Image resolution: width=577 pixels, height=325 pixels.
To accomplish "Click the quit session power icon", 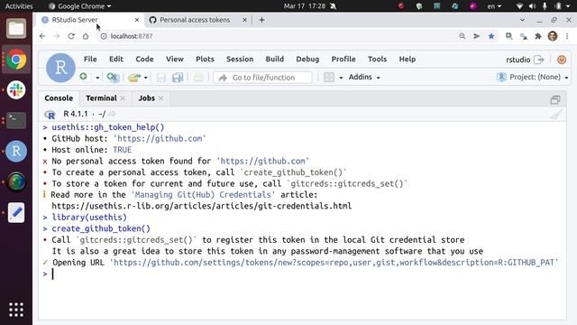I will (x=562, y=60).
